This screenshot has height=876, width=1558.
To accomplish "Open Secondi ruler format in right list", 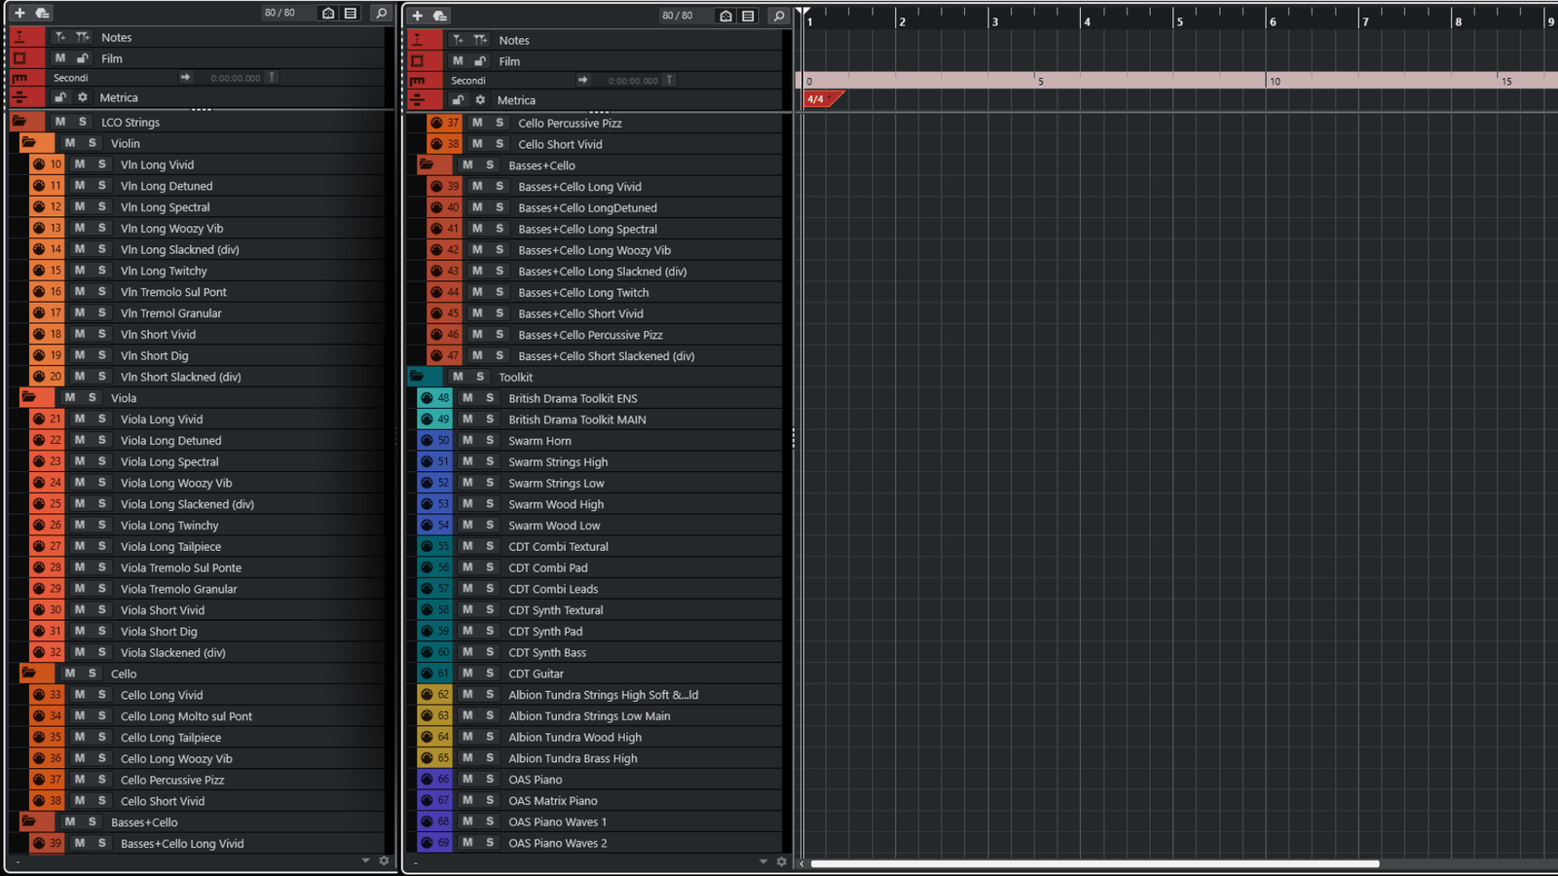I will [x=468, y=81].
